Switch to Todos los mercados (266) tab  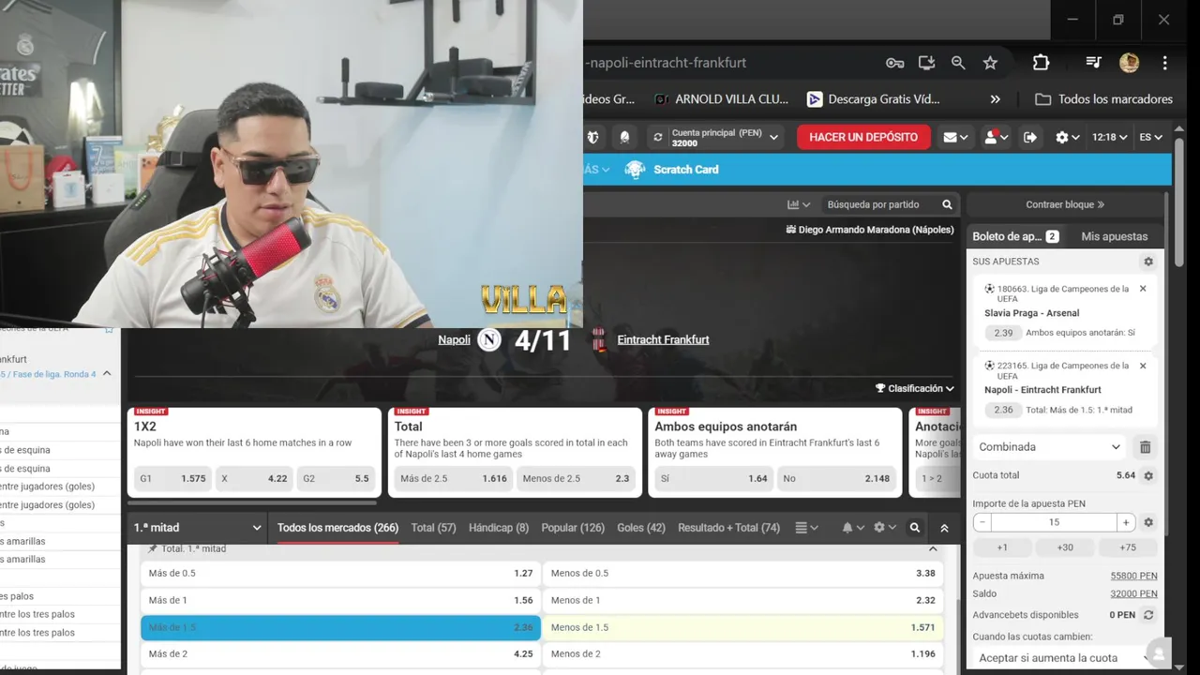click(x=337, y=528)
